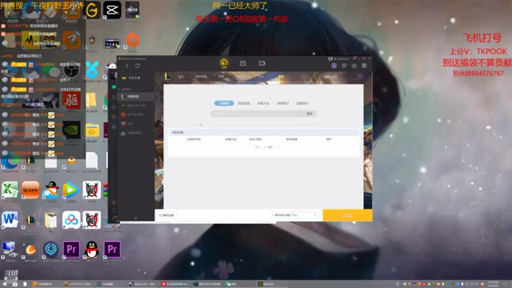This screenshot has width=512, height=288.
Task: Open the Origin desktop icon
Action: coord(132,40)
